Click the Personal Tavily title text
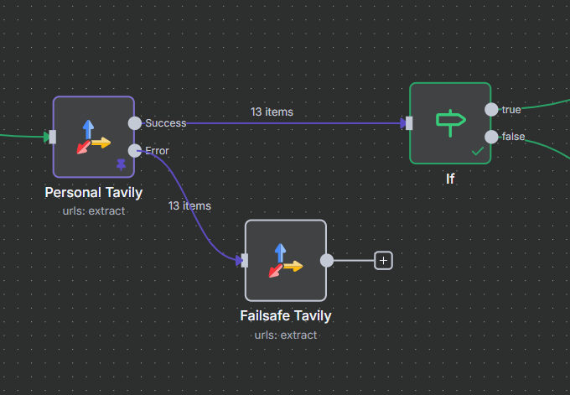This screenshot has width=570, height=395. (x=94, y=192)
